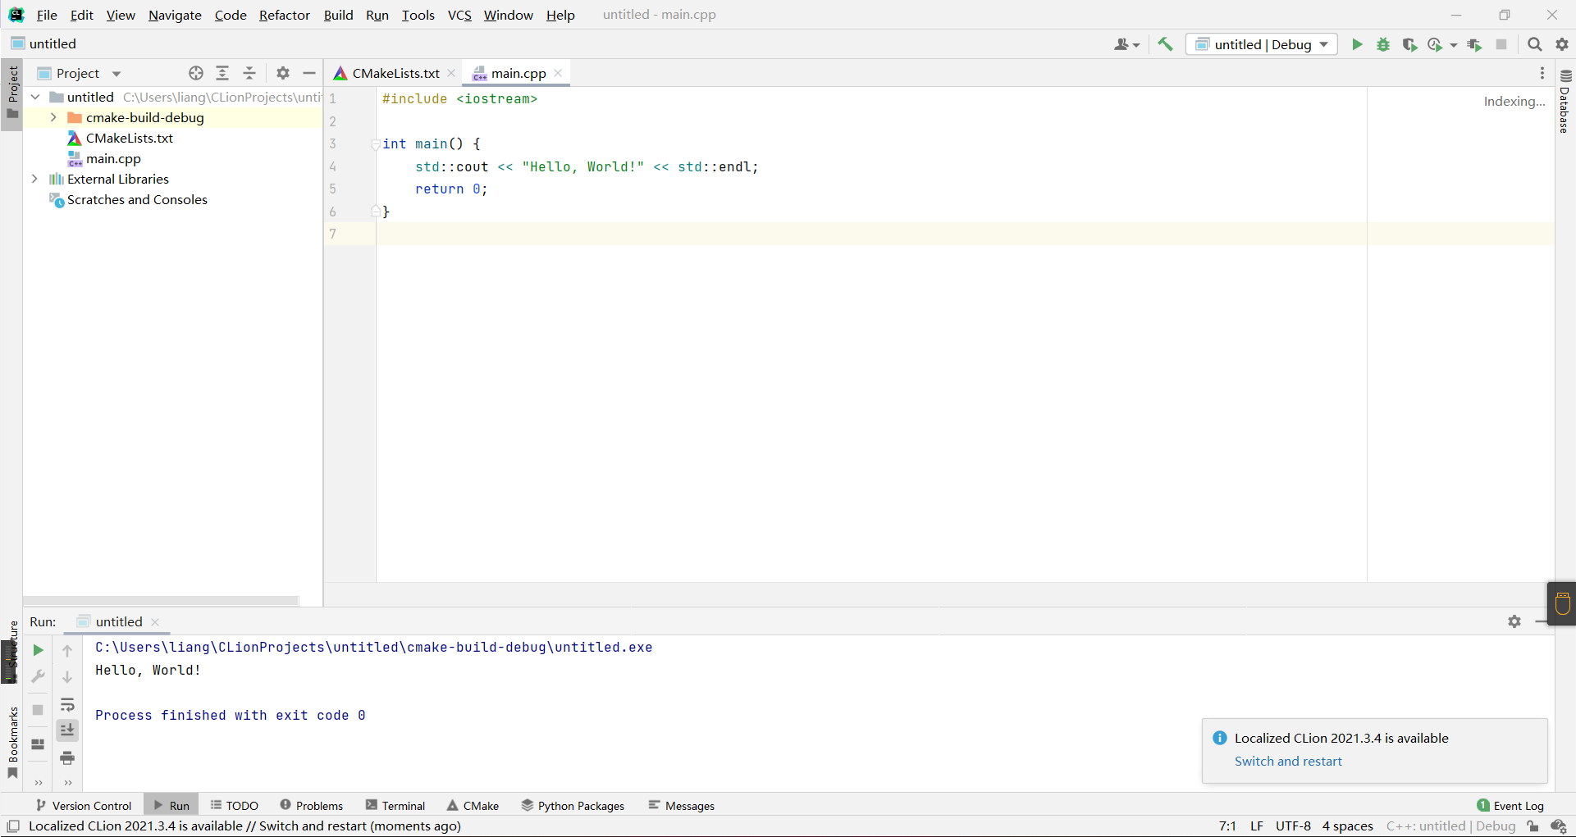1576x837 pixels.
Task: Rerun program in Run panel
Action: tap(38, 650)
